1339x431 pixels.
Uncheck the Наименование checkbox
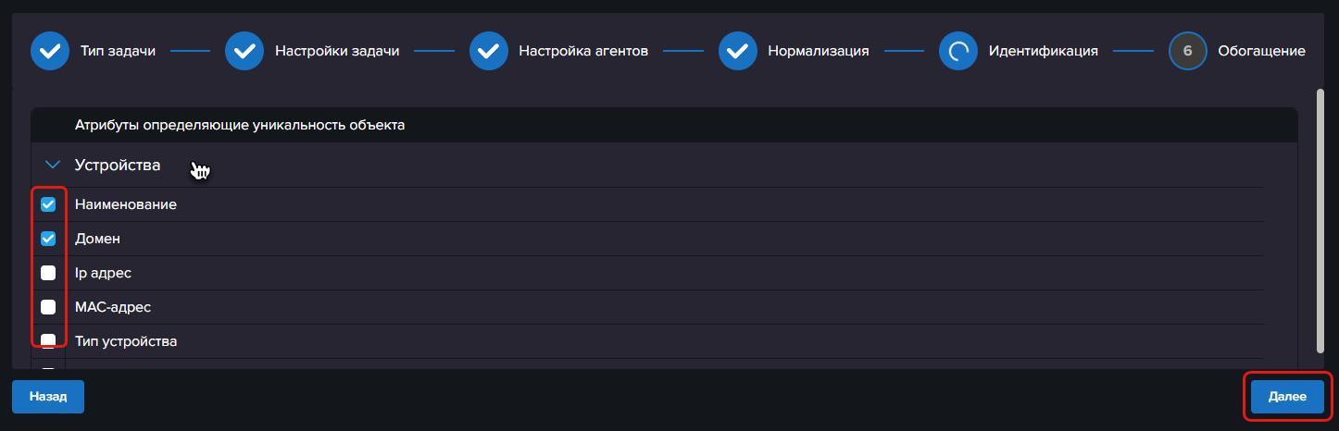pyautogui.click(x=48, y=204)
